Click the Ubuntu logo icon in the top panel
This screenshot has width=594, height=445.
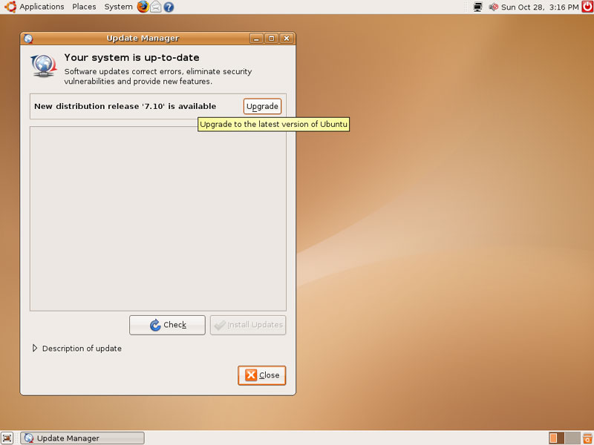coord(10,7)
